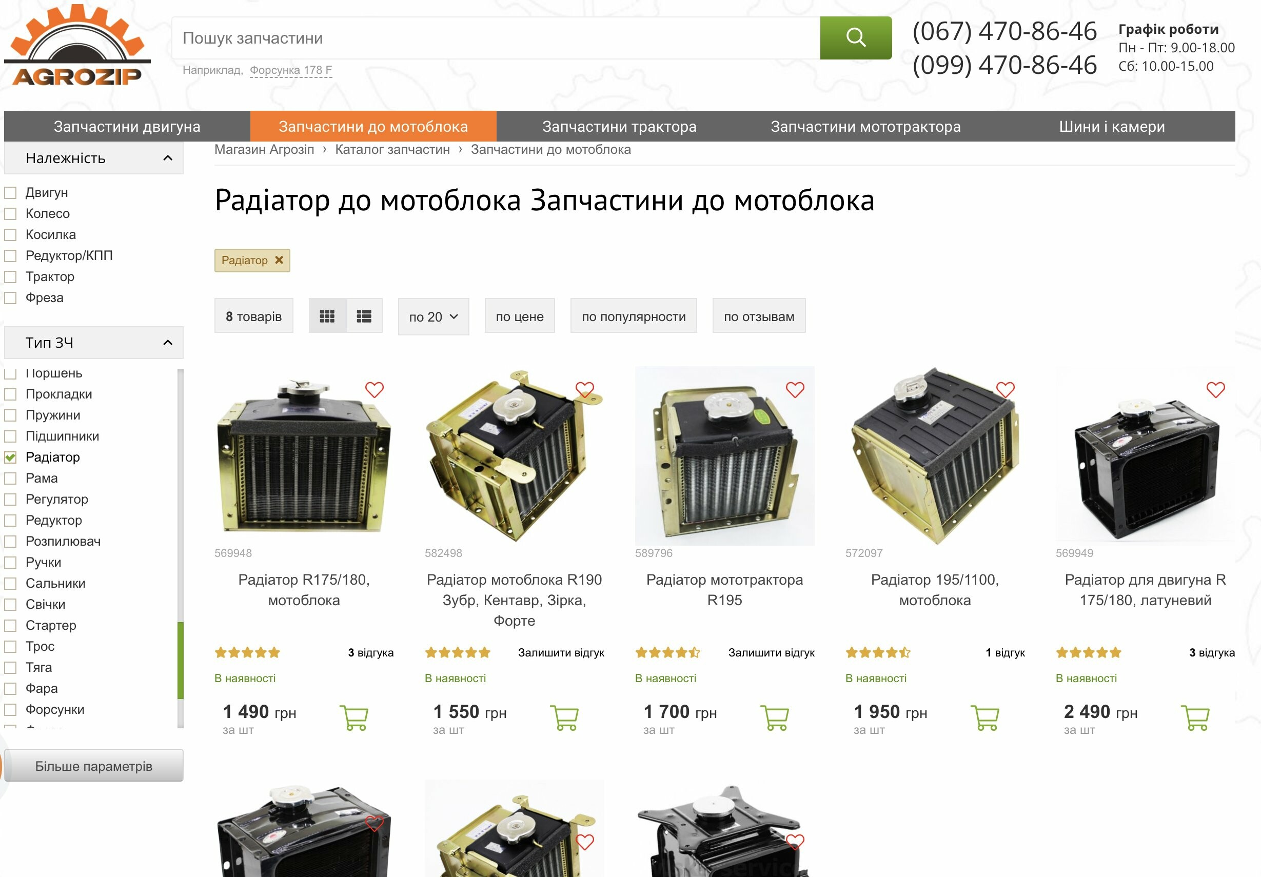Favorite Радіатор 195/1100 with heart icon
1261x877 pixels.
(1006, 390)
